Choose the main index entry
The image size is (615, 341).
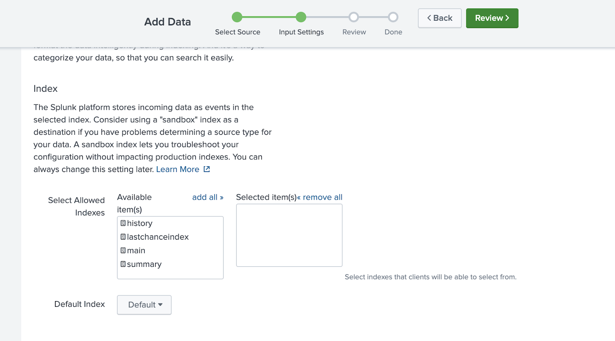pyautogui.click(x=136, y=251)
